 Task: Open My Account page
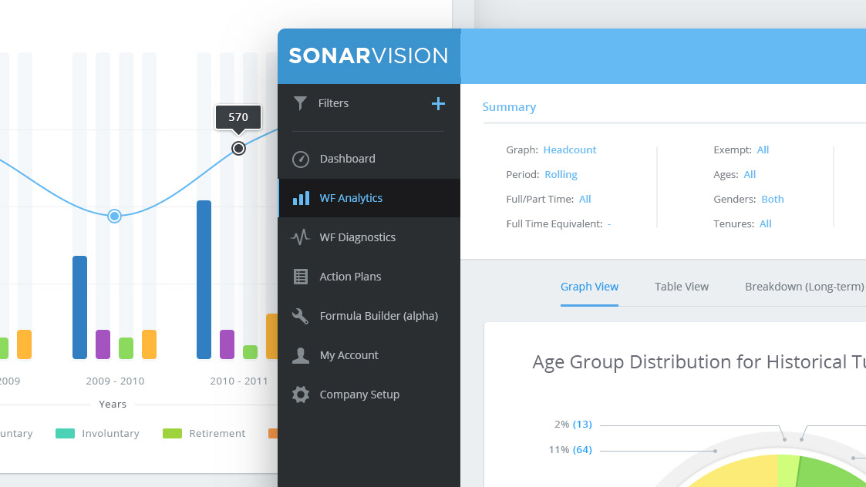369,355
